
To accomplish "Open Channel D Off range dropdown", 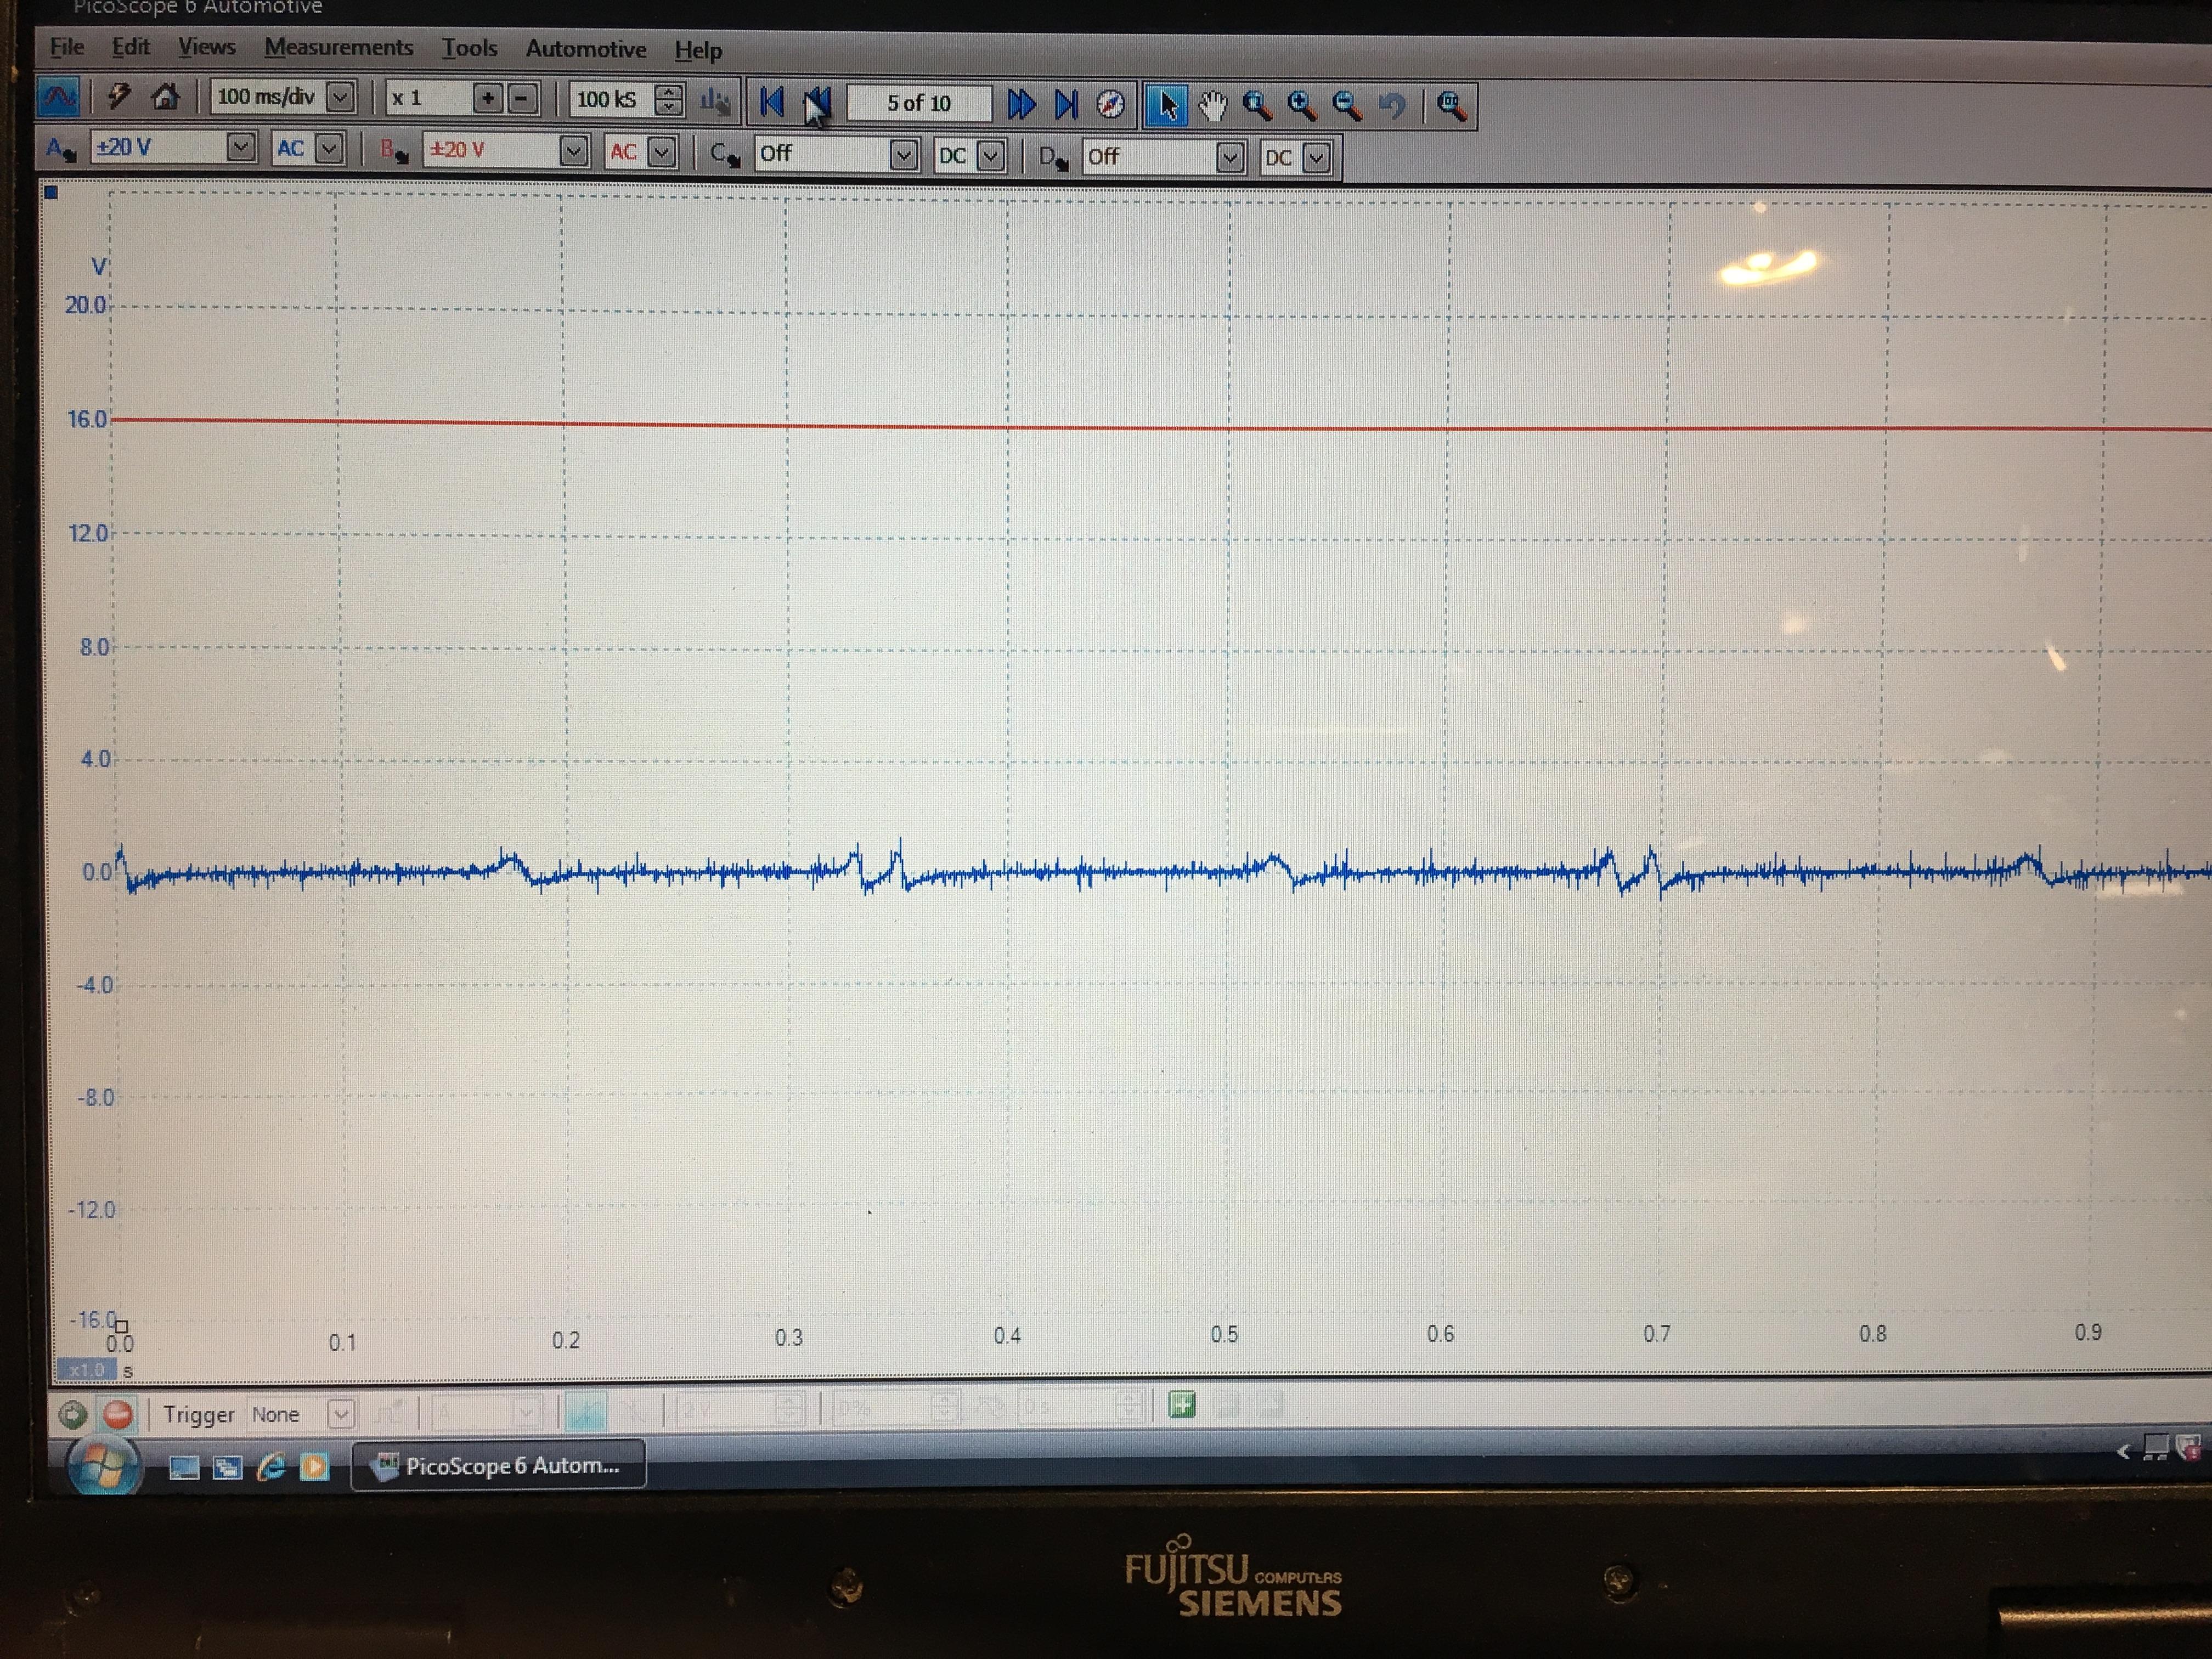I will [x=1230, y=157].
